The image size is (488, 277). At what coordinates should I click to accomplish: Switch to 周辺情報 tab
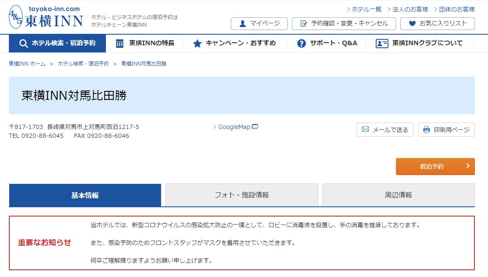(398, 195)
